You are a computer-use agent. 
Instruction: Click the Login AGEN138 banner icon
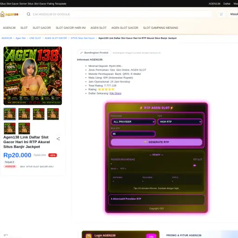88,236
